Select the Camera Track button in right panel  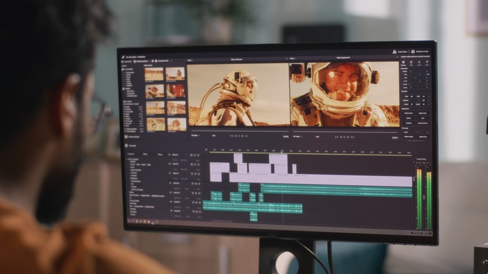[408, 113]
